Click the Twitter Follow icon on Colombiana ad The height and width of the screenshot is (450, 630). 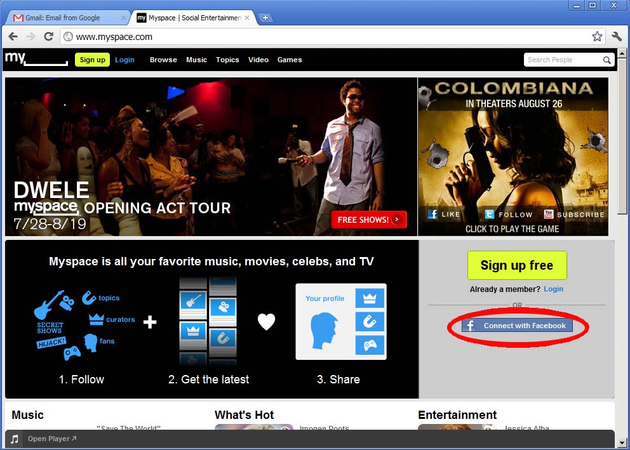pos(490,214)
